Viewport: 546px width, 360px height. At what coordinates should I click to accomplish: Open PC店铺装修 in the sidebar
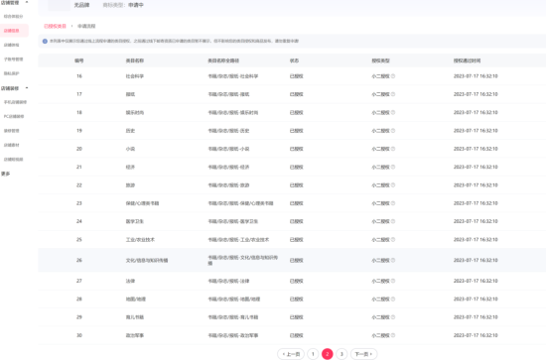(14, 116)
